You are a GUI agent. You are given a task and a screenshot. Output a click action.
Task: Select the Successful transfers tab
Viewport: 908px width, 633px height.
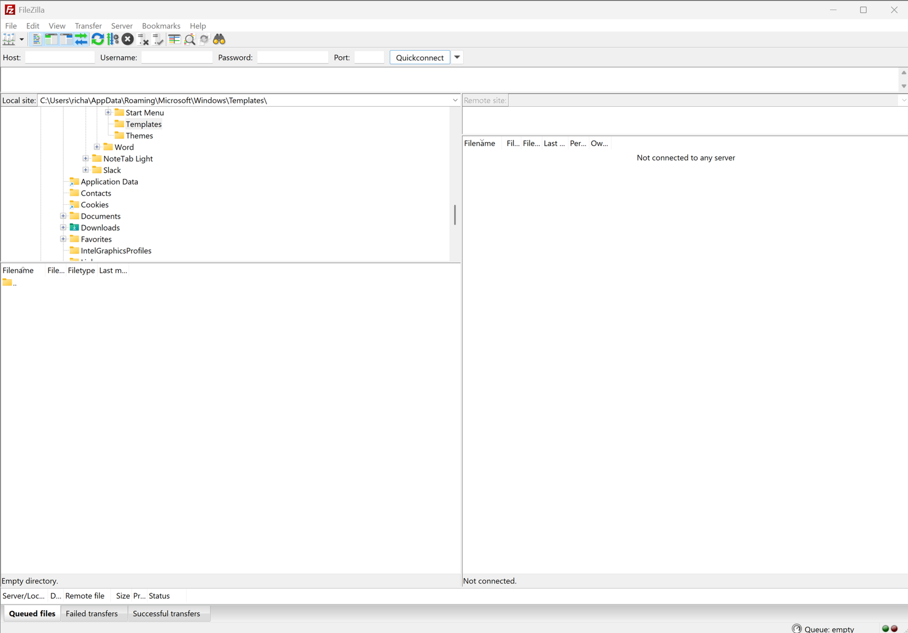coord(166,613)
